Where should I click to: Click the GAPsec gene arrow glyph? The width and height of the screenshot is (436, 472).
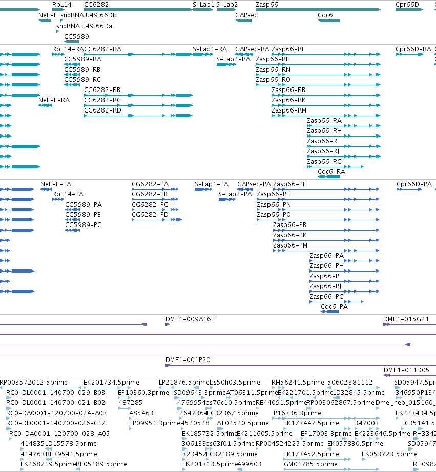pos(243,20)
